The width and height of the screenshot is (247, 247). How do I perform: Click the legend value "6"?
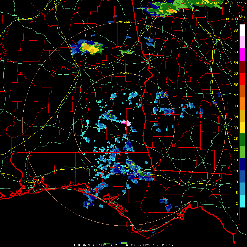pyautogui.click(x=237, y=193)
